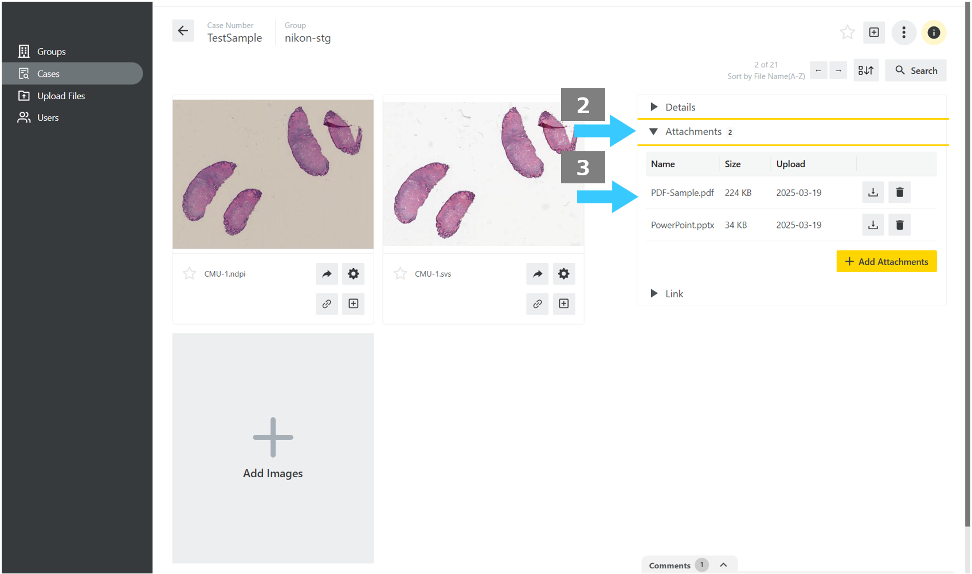Open the sort order icon button
The image size is (972, 574).
click(866, 70)
